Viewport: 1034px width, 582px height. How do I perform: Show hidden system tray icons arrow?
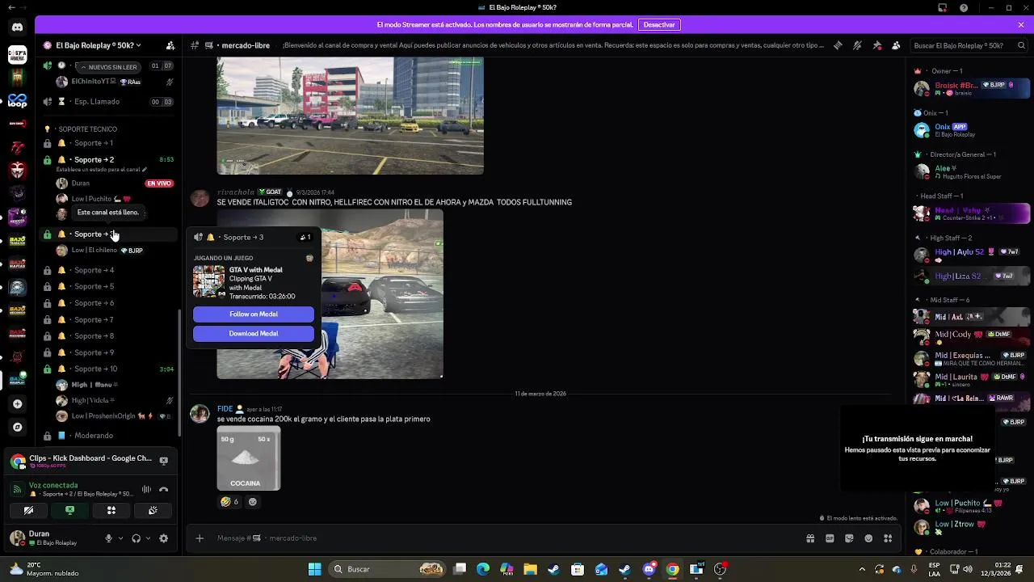pyautogui.click(x=862, y=569)
